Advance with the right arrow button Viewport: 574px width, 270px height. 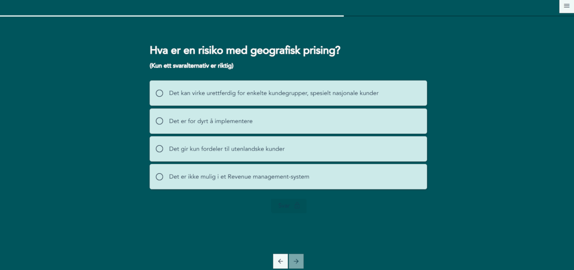click(x=296, y=261)
